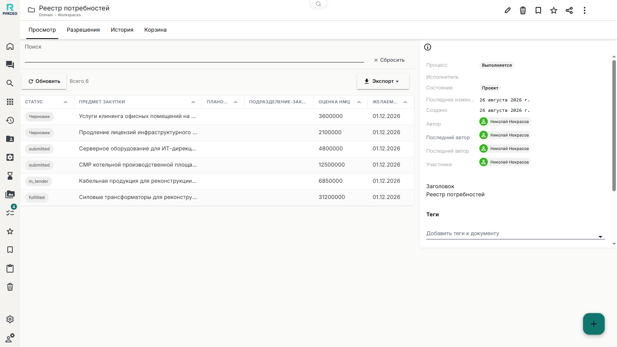Click the green plus create button

[594, 324]
